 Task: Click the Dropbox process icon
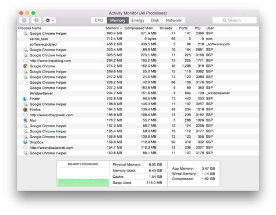[x=26, y=142]
